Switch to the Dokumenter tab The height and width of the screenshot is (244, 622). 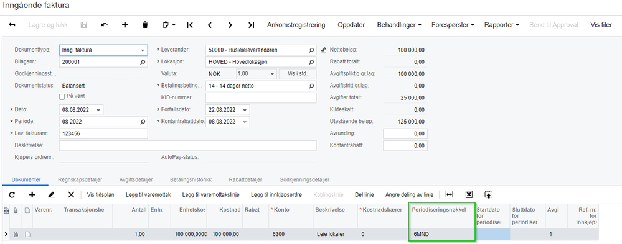tap(26, 179)
